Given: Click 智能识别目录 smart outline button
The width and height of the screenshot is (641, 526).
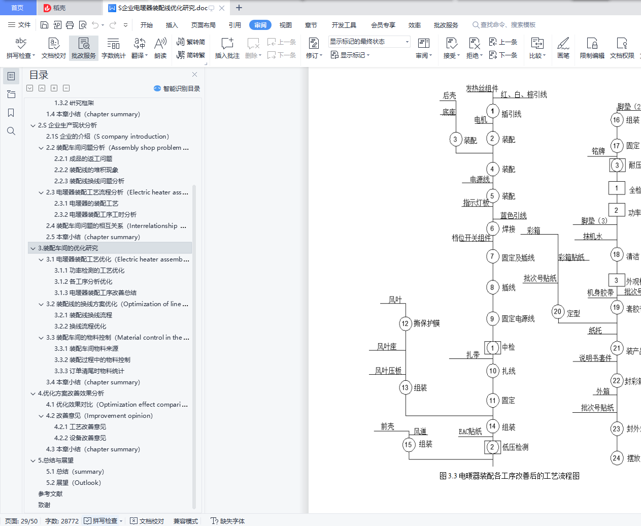Looking at the screenshot, I should pos(177,88).
